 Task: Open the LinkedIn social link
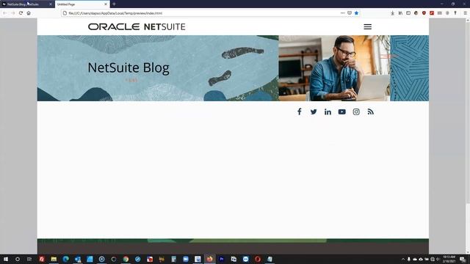click(x=328, y=111)
